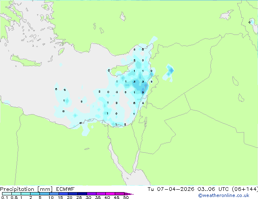Click the 2–5 mm legend color swatch

pos(35,194)
